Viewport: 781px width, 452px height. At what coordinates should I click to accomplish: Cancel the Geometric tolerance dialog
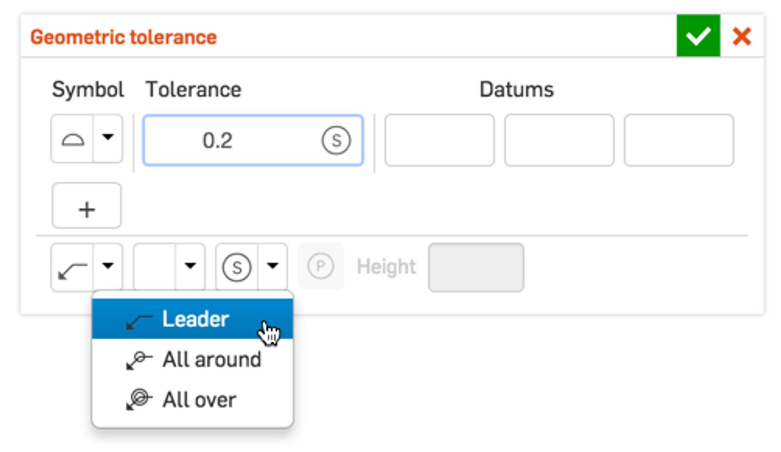click(741, 36)
